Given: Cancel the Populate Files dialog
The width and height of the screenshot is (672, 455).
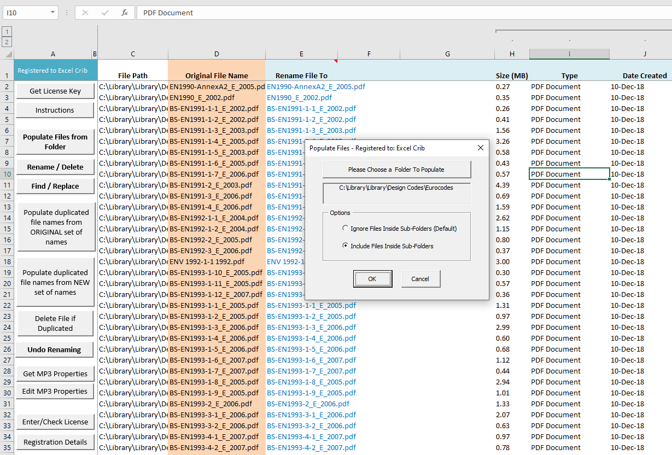Looking at the screenshot, I should coord(420,278).
